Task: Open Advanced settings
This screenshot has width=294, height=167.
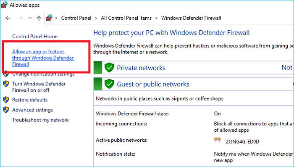Action: pyautogui.click(x=32, y=110)
